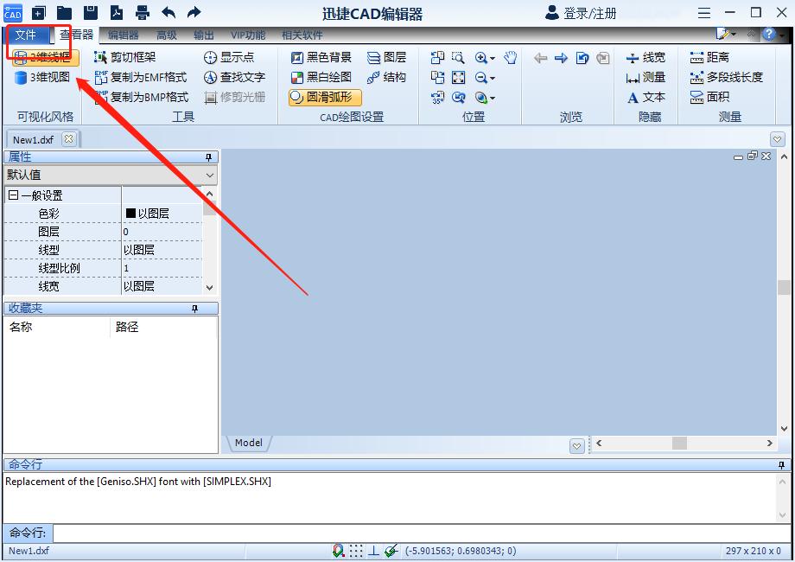Switch to the 输出 tab

[203, 35]
